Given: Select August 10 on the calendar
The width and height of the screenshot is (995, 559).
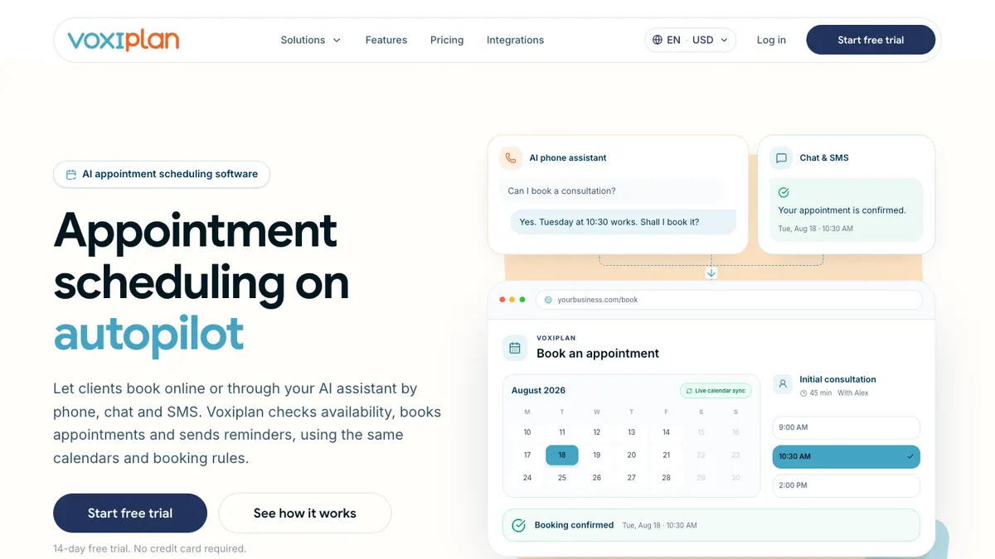Looking at the screenshot, I should pyautogui.click(x=527, y=432).
